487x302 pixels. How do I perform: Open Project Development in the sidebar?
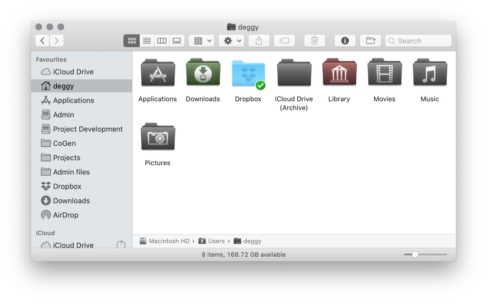82,129
